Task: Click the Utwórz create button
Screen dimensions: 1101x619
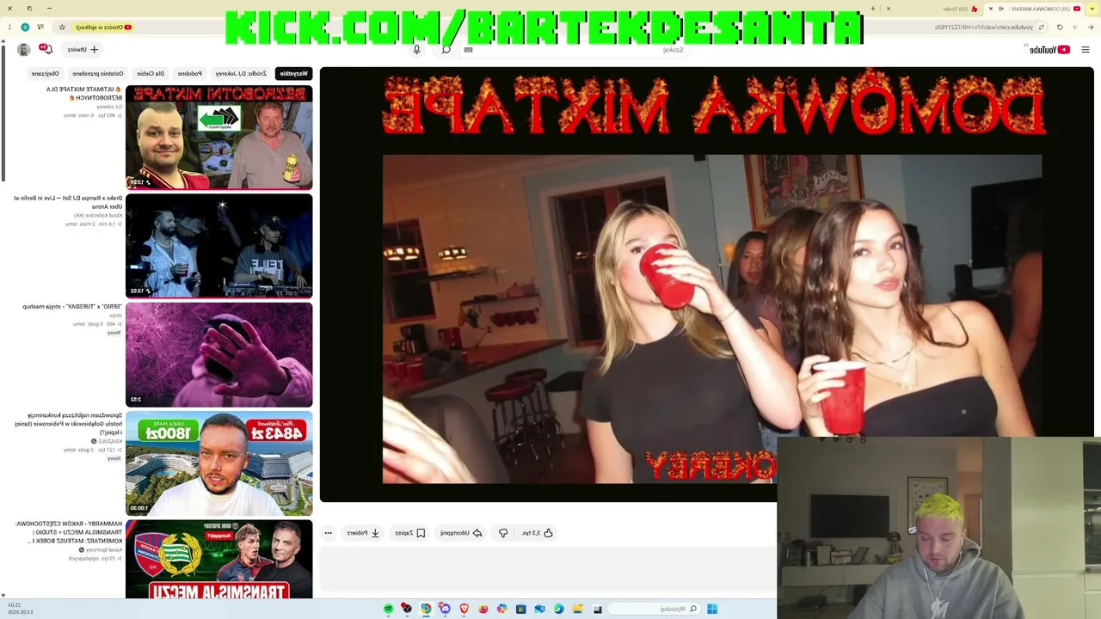Action: click(83, 50)
